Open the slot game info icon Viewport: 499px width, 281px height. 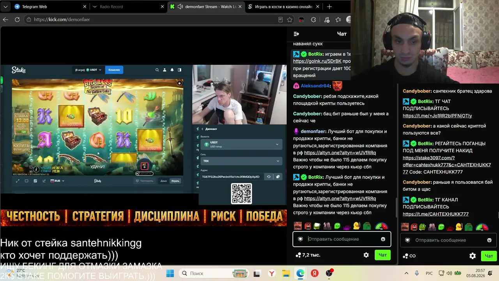tap(37, 169)
